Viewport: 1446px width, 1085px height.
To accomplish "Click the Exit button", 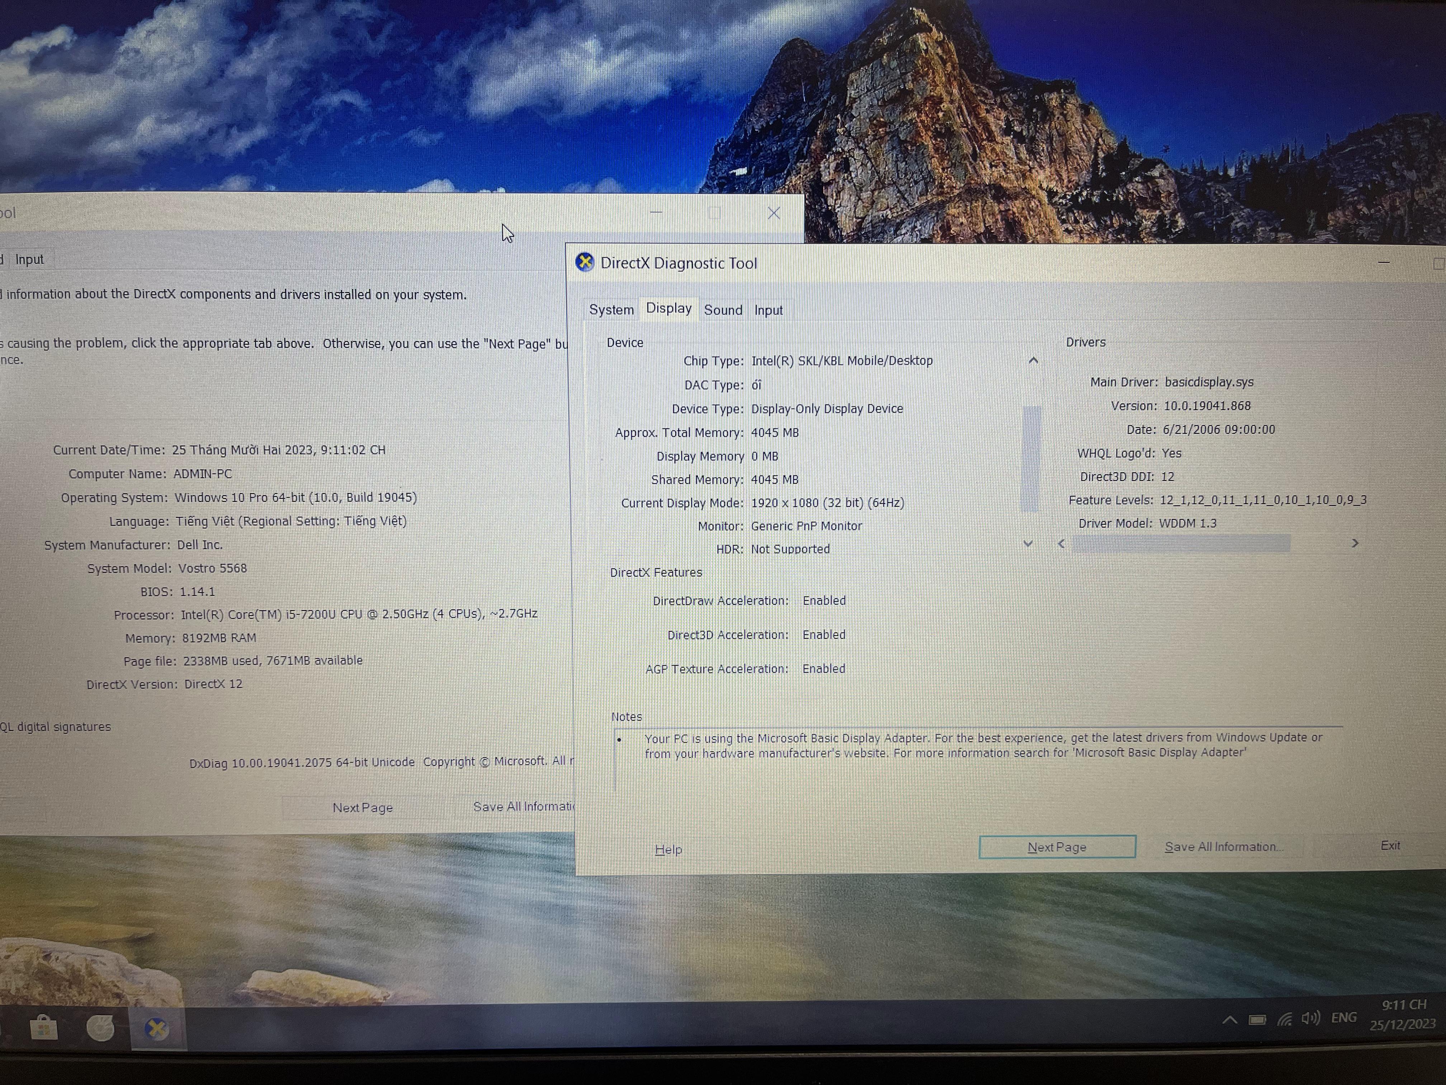I will tap(1390, 845).
